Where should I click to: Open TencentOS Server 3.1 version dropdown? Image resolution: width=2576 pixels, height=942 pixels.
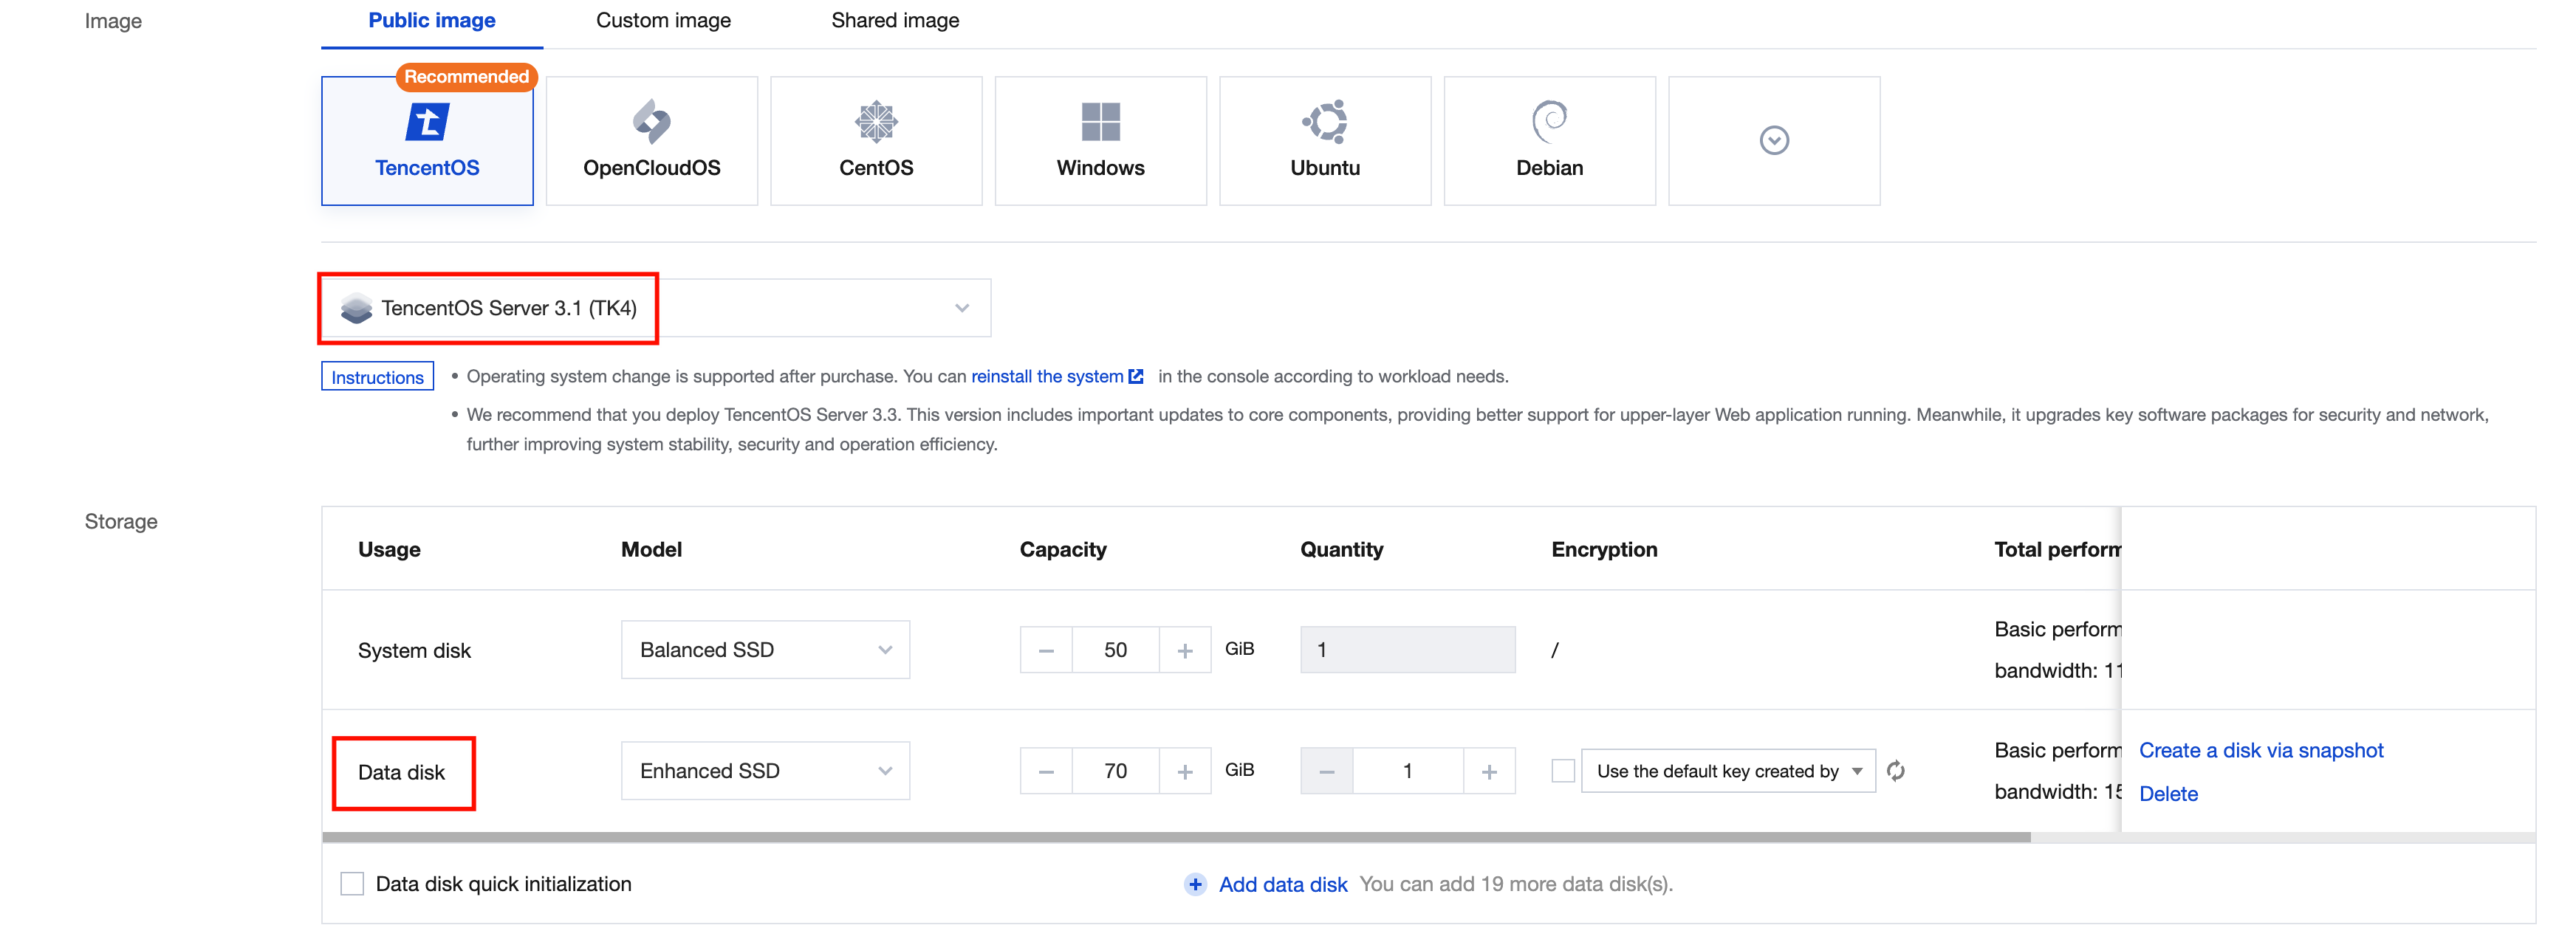pyautogui.click(x=960, y=308)
